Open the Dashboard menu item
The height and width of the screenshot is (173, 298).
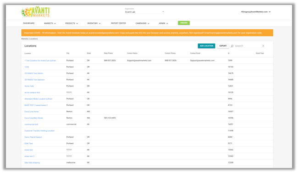(x=29, y=23)
